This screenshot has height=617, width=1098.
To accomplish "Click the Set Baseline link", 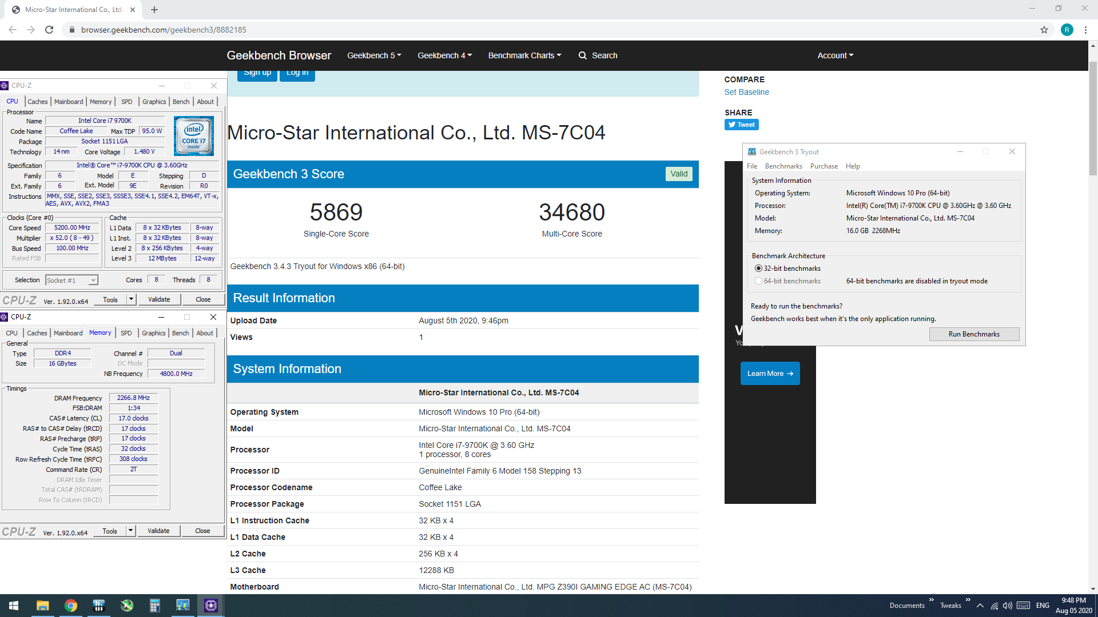I will (746, 92).
